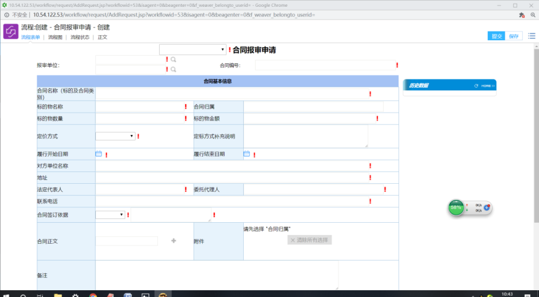Save the form with 保存
This screenshot has height=297, width=539.
point(514,36)
